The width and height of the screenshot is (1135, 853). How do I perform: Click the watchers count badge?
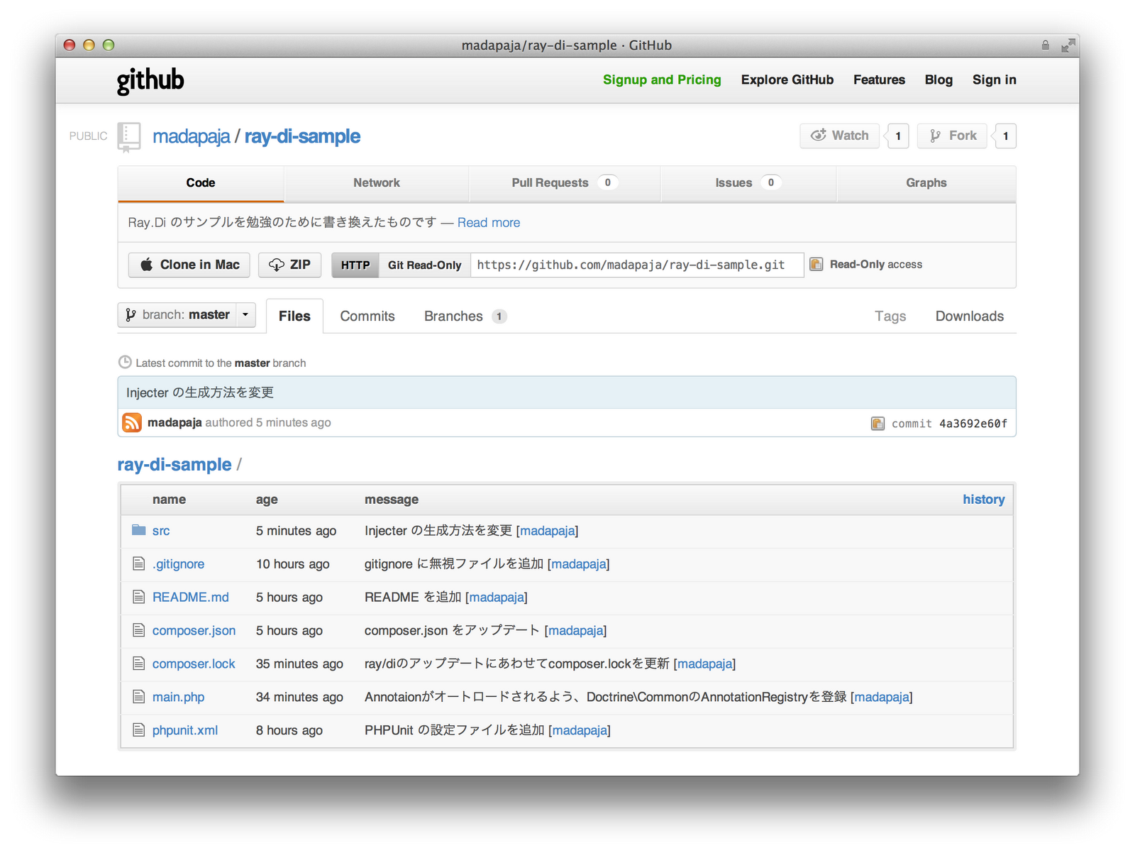point(897,136)
